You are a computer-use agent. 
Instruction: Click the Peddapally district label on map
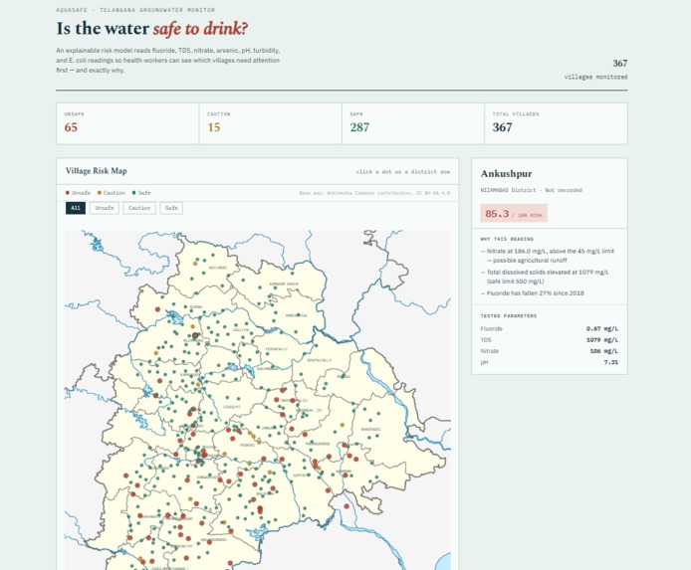277,349
